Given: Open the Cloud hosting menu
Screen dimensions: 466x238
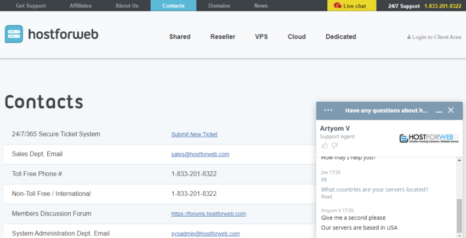Looking at the screenshot, I should coord(297,37).
